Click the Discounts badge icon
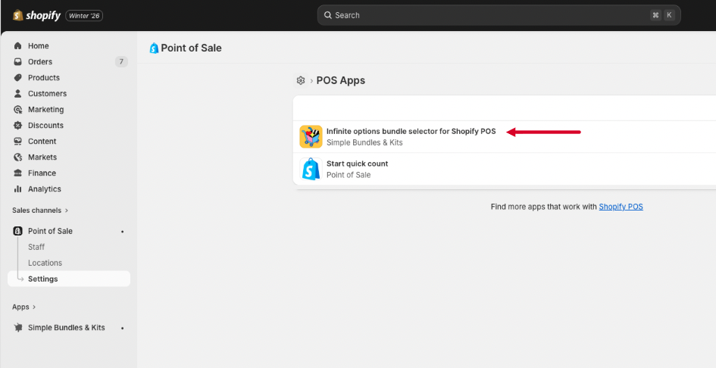This screenshot has width=716, height=368. (x=18, y=125)
